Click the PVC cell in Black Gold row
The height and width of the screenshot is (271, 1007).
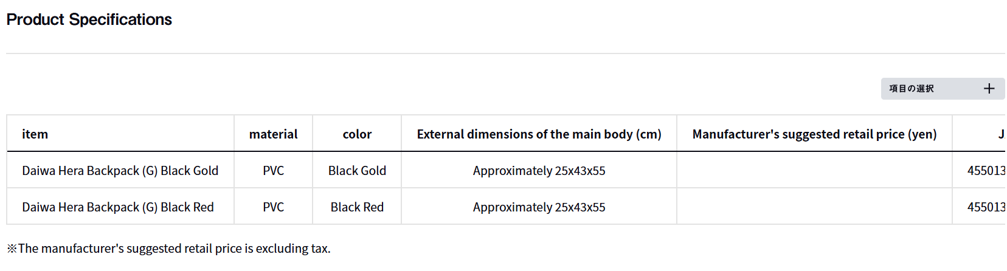[273, 171]
